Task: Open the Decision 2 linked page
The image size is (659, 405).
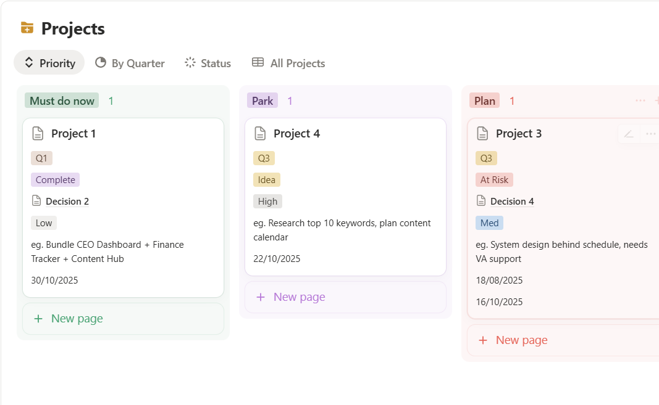Action: [x=67, y=201]
